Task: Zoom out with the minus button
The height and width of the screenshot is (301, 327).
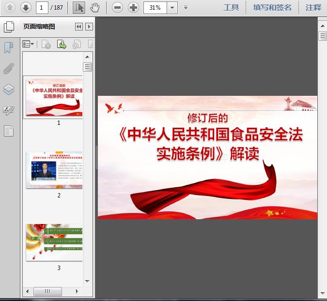Action: click(117, 8)
